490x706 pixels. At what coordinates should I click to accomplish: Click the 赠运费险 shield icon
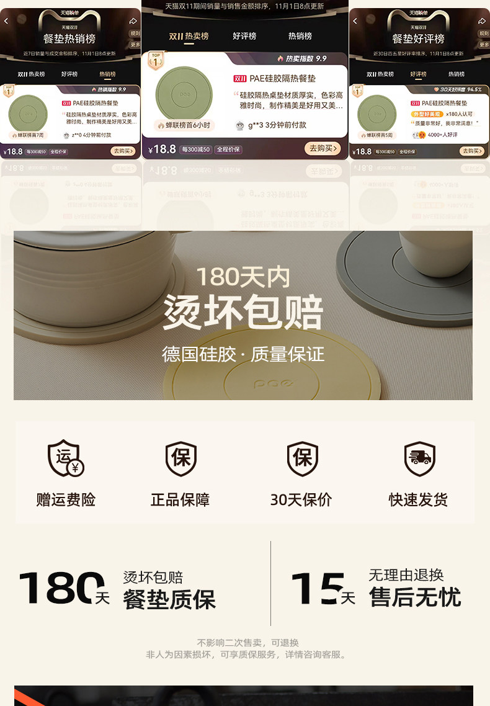click(66, 458)
